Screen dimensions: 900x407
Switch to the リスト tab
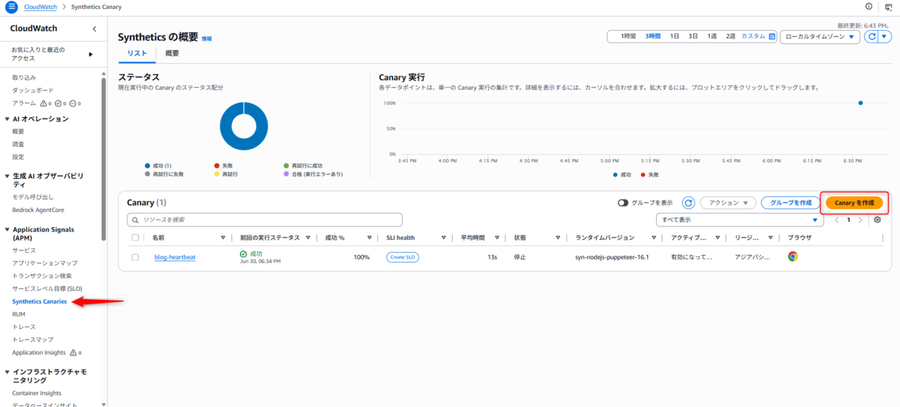(136, 53)
